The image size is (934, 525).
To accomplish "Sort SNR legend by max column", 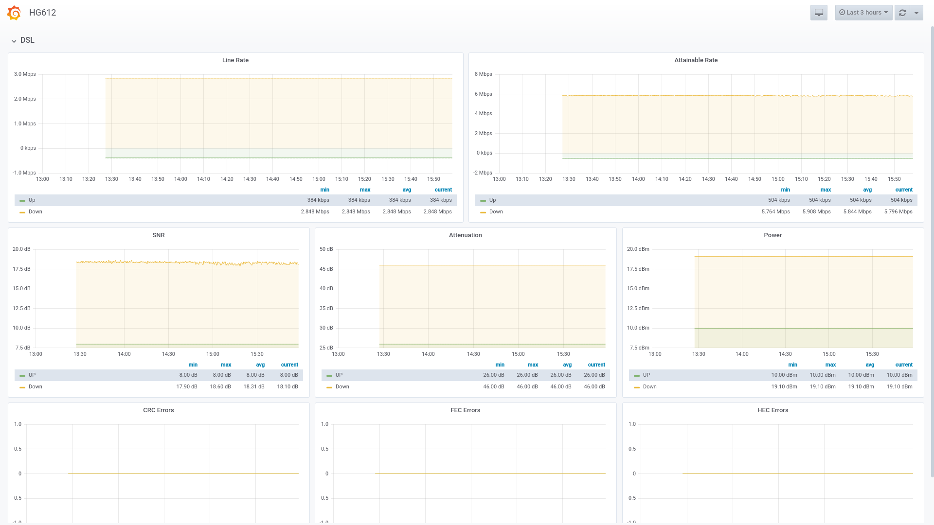I will [226, 365].
